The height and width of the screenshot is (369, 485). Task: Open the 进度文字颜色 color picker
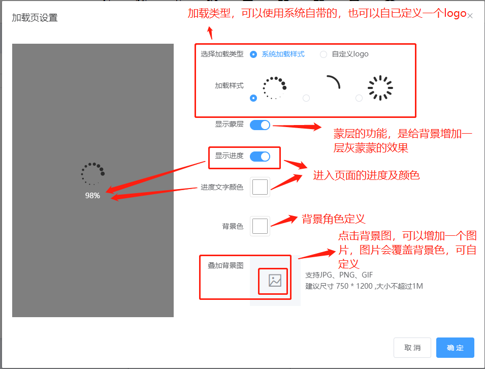(260, 187)
